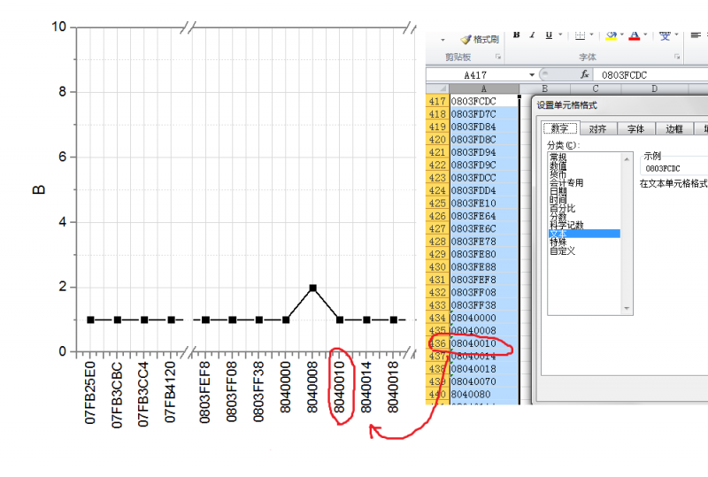
Task: Click cell containing 08040070
Action: (483, 381)
